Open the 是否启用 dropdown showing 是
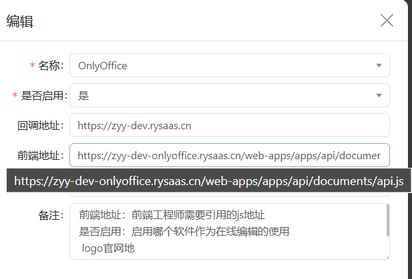 coord(230,95)
